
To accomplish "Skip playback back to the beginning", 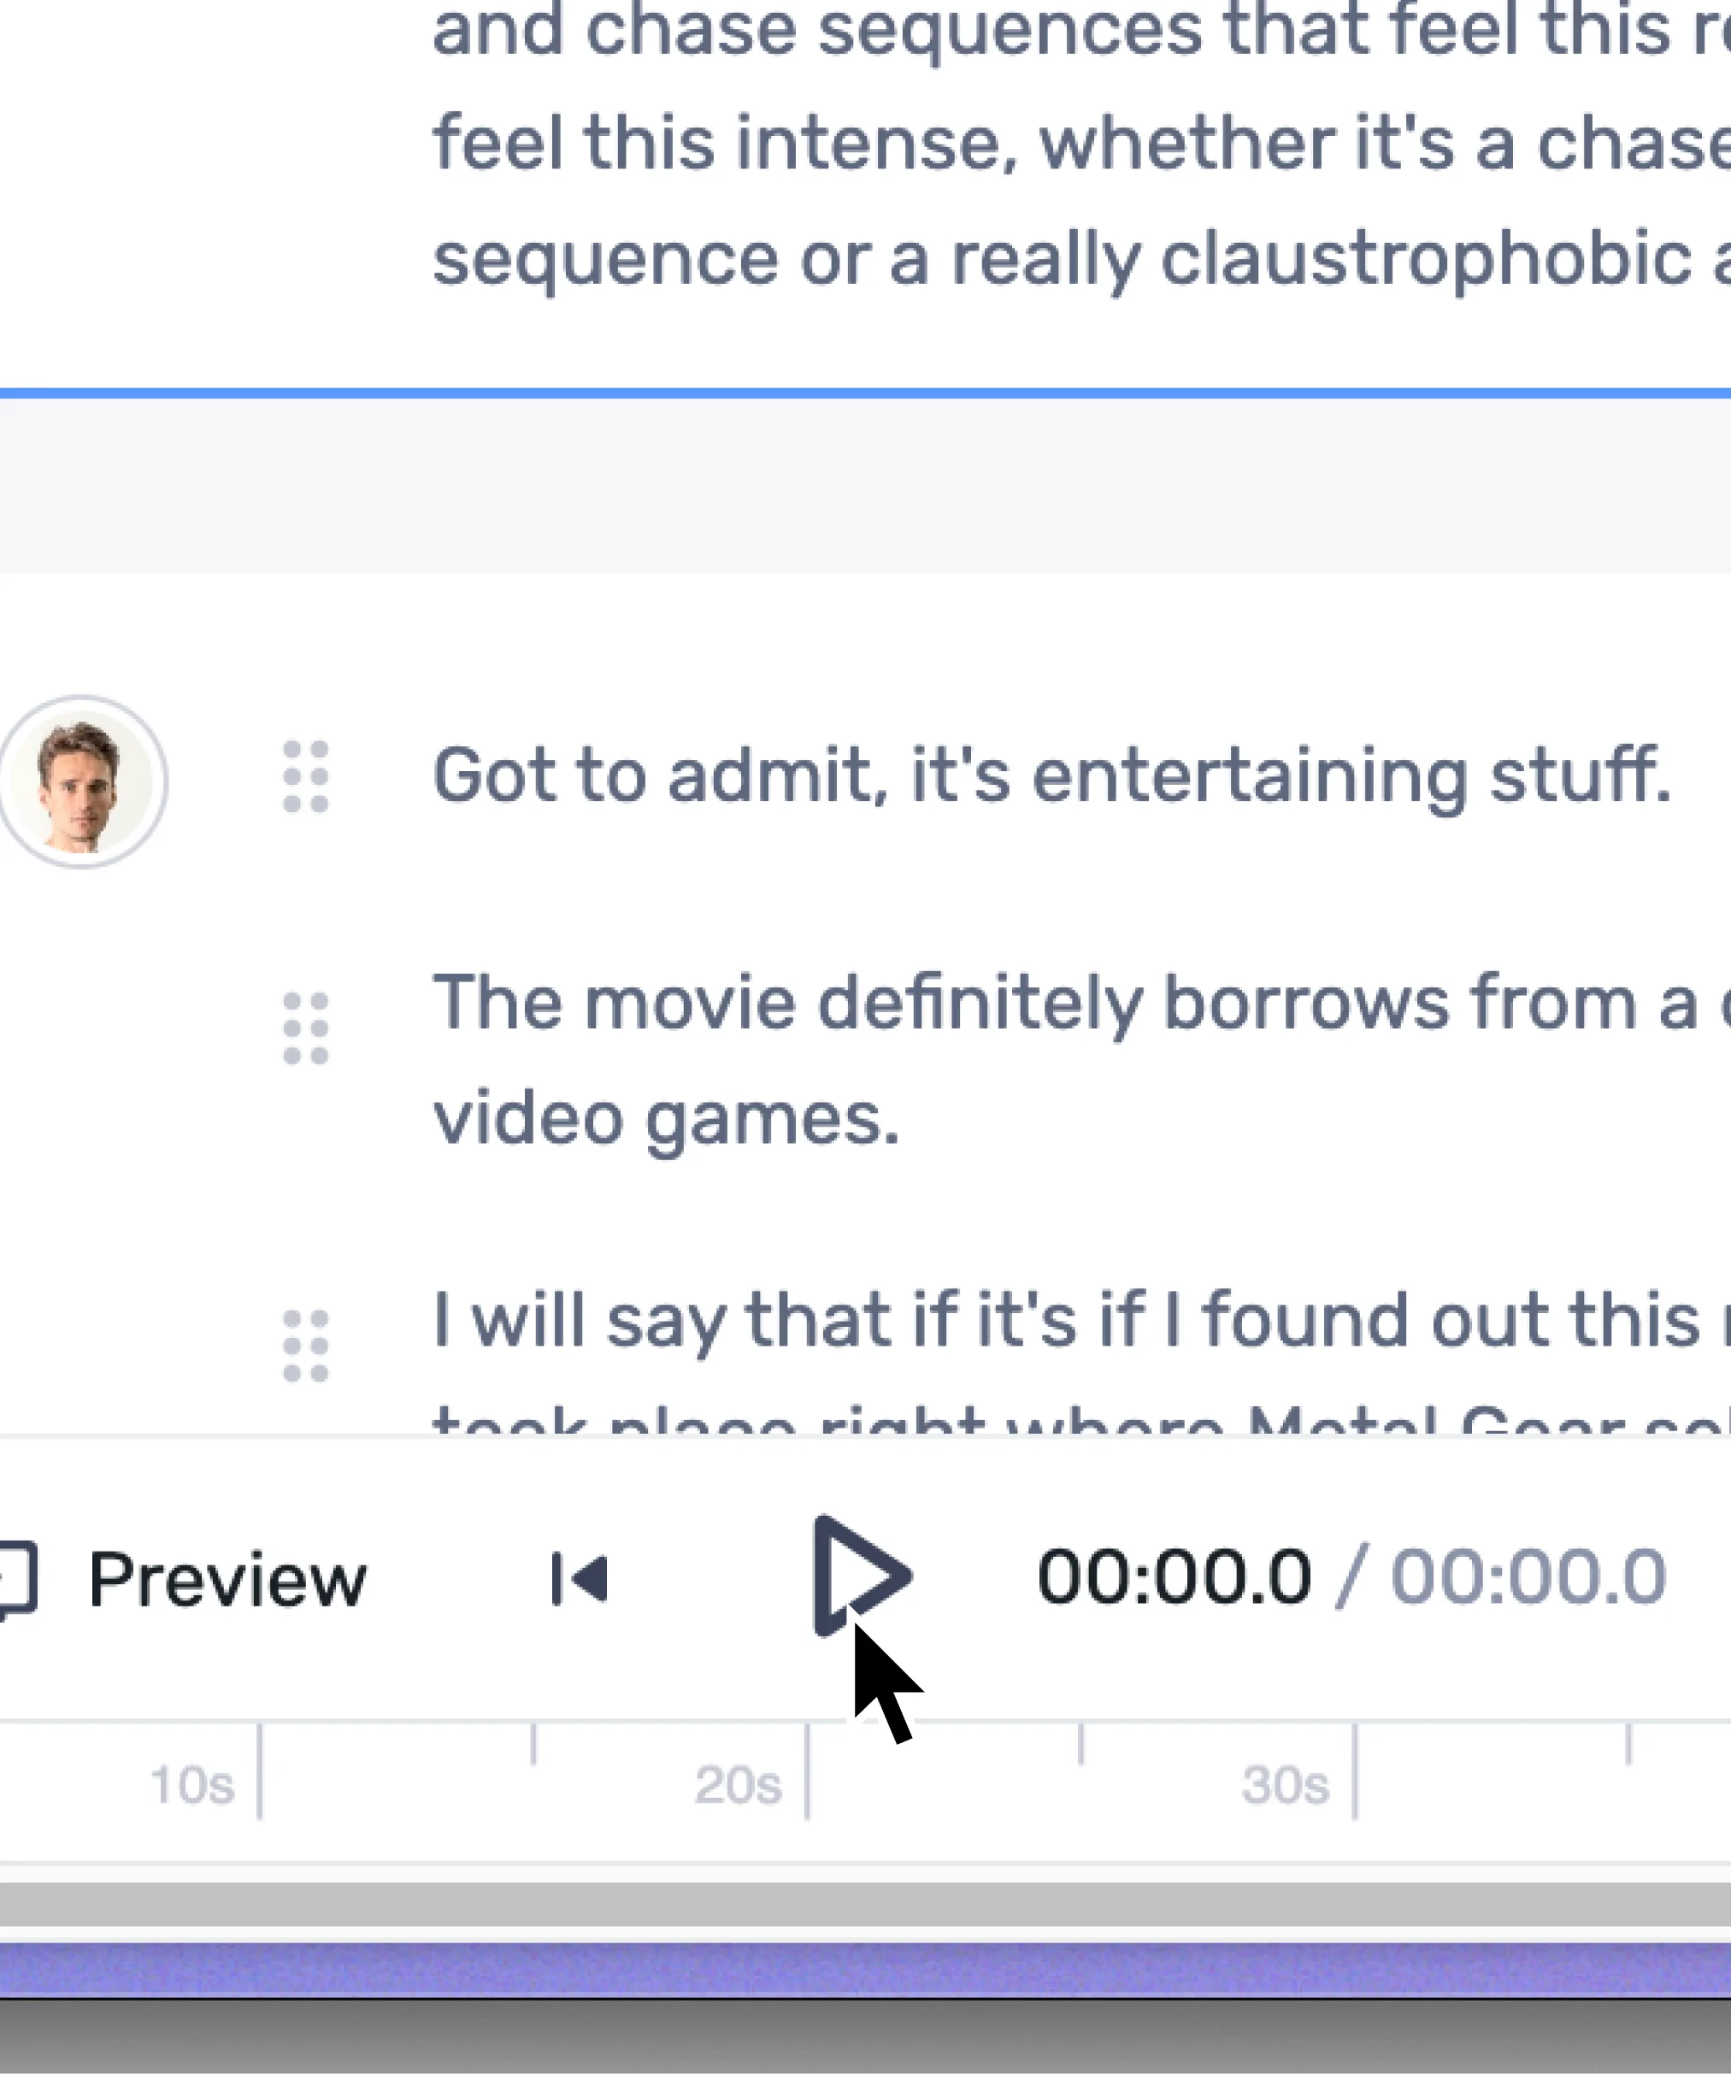I will 579,1578.
